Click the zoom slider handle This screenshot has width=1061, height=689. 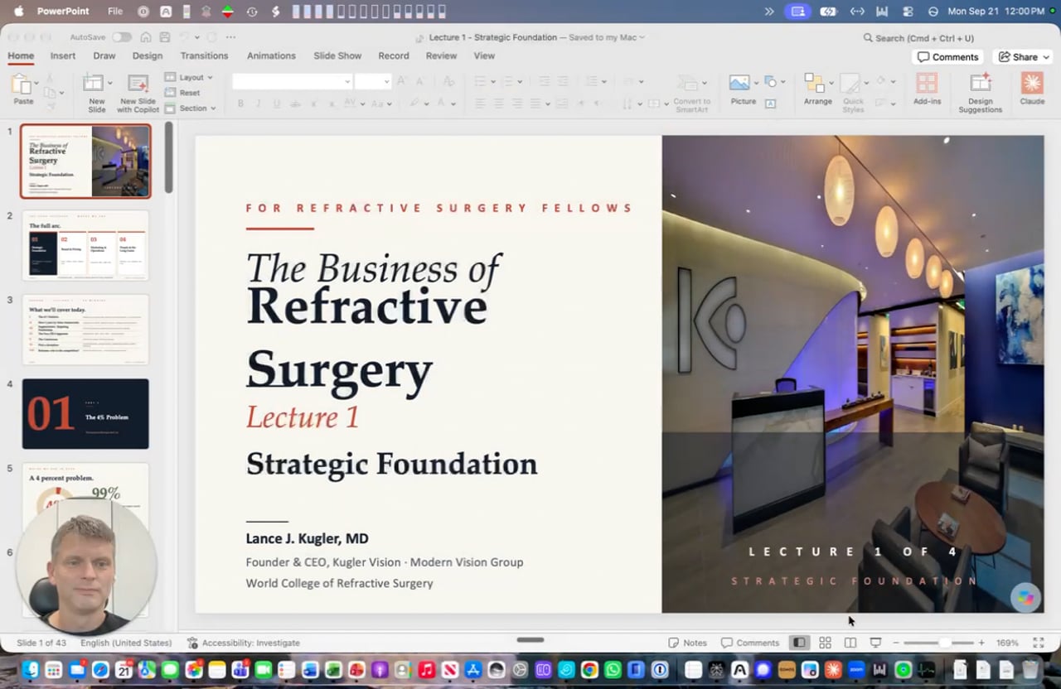944,643
